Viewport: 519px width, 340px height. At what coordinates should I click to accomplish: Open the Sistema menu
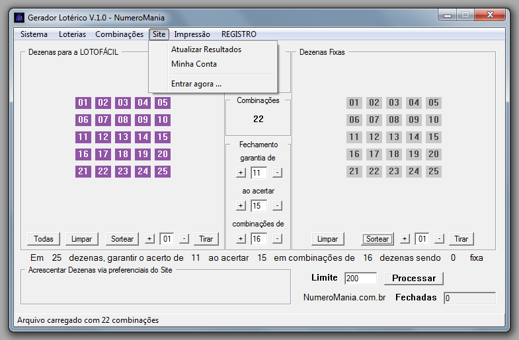click(x=34, y=34)
